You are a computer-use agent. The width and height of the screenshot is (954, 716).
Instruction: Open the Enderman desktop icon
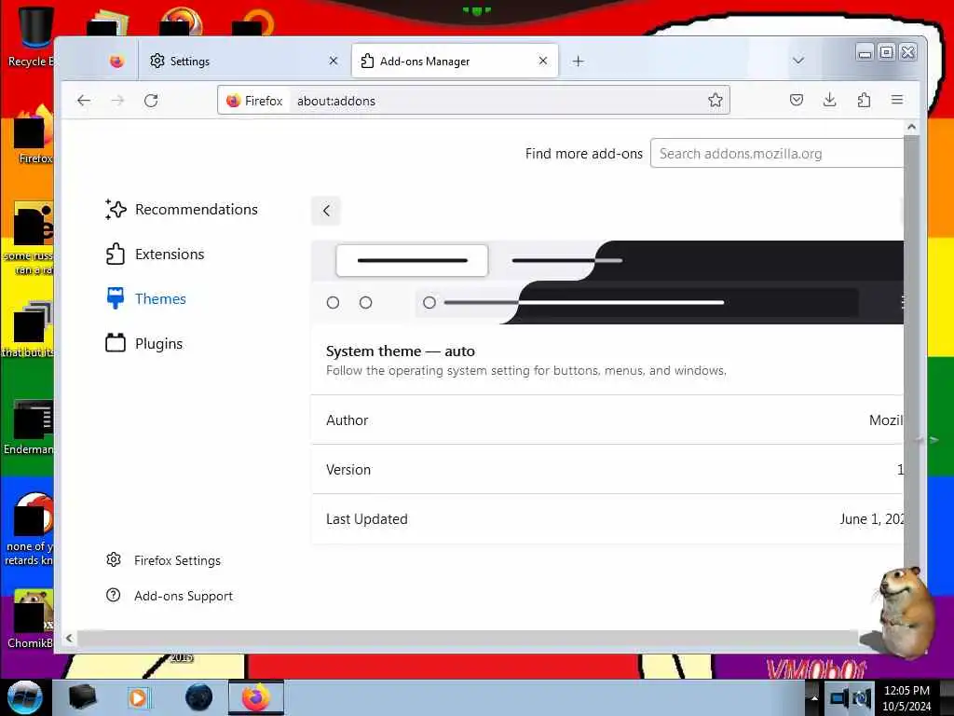click(x=31, y=426)
